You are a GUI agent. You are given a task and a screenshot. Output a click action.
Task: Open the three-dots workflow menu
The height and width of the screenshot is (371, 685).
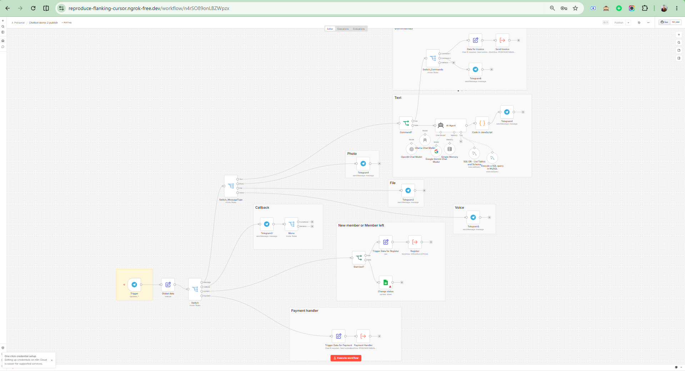tap(648, 22)
